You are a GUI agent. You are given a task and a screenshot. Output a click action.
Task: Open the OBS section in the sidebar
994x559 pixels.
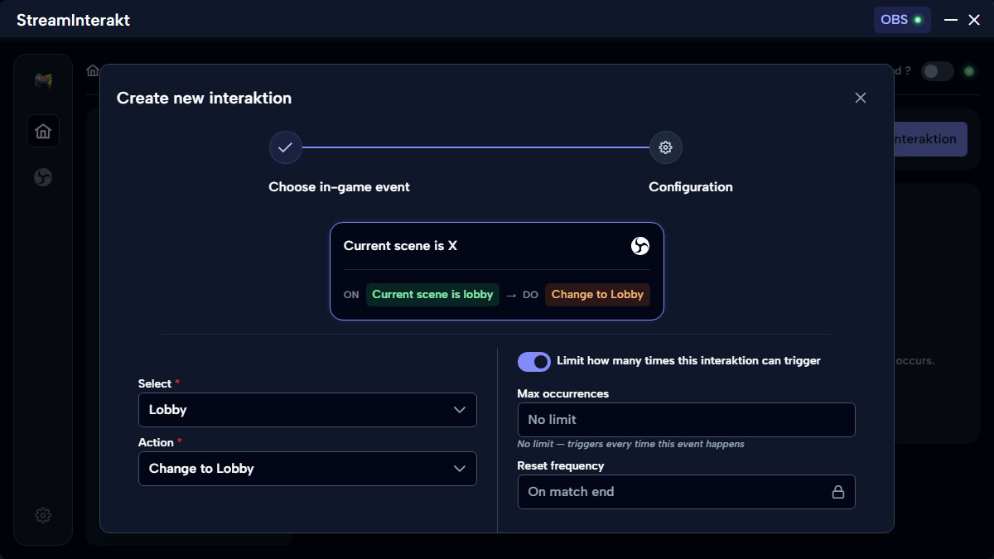(x=43, y=177)
